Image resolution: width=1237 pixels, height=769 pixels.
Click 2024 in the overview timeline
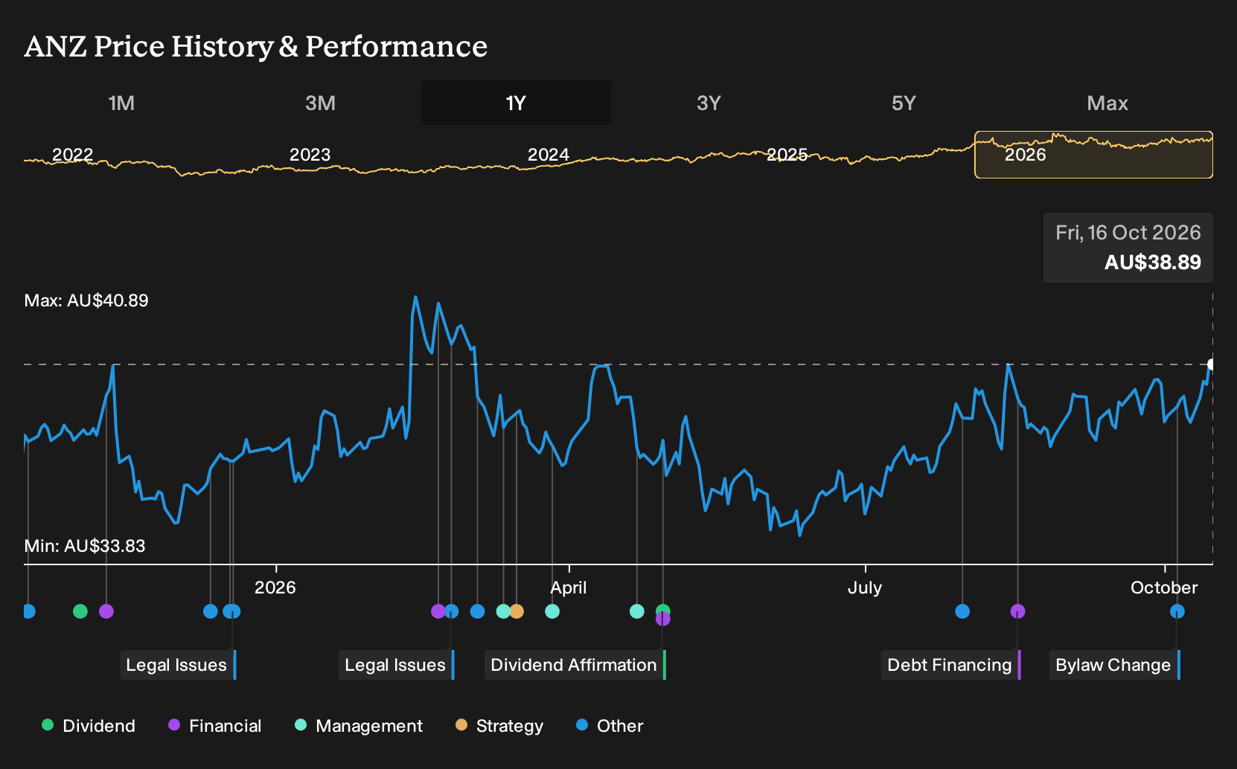point(549,155)
